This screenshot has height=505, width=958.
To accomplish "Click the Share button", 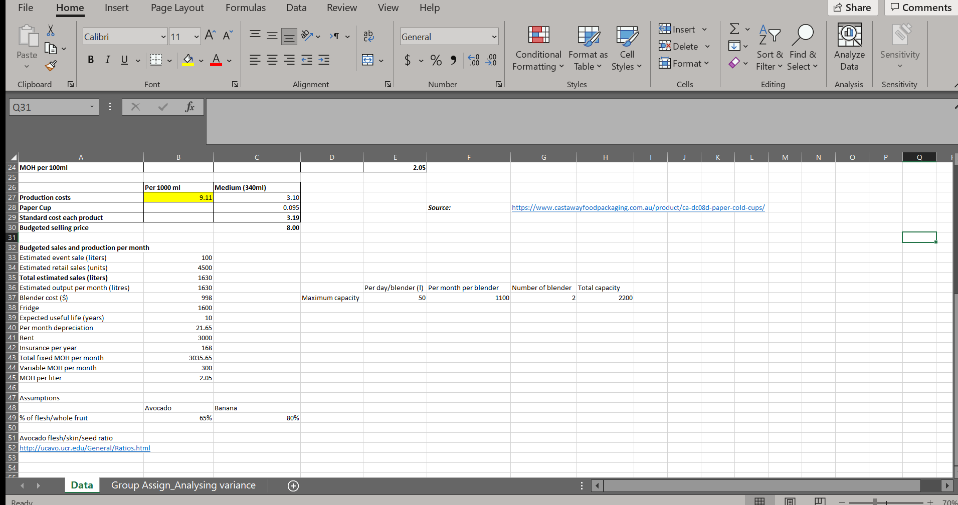I will (x=853, y=8).
